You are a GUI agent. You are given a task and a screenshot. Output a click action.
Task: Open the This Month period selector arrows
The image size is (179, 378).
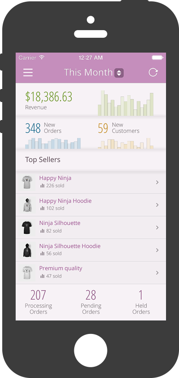(x=119, y=73)
